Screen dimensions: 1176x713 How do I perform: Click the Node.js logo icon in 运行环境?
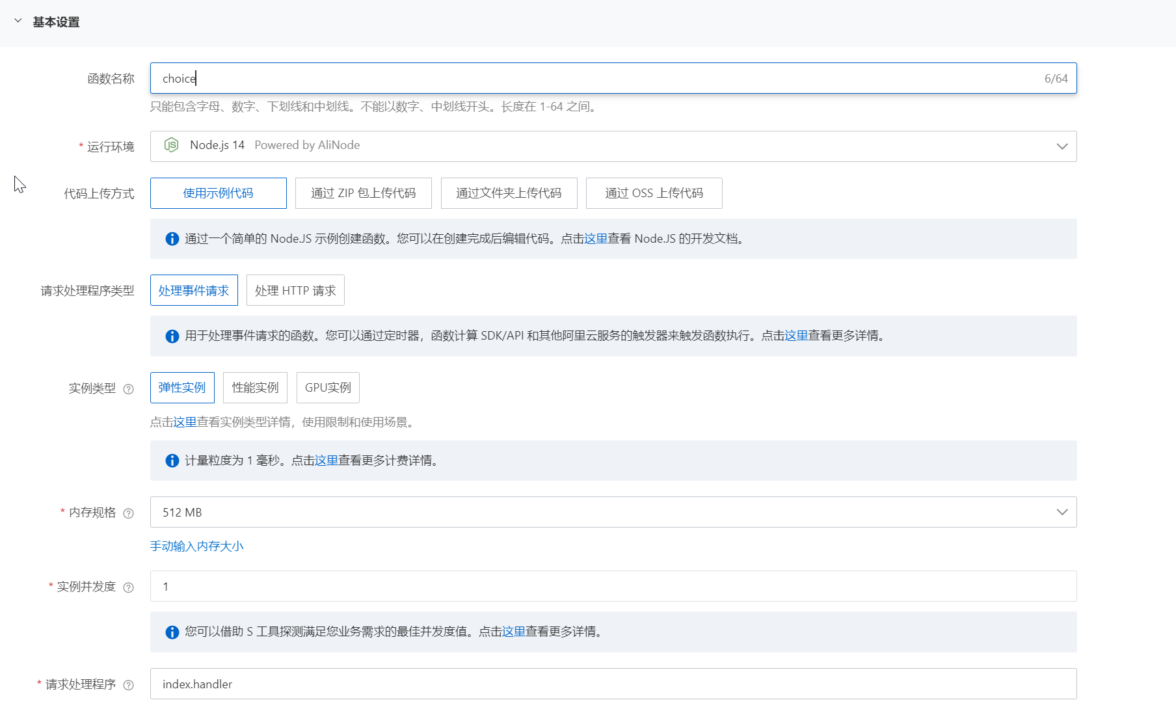pos(171,145)
